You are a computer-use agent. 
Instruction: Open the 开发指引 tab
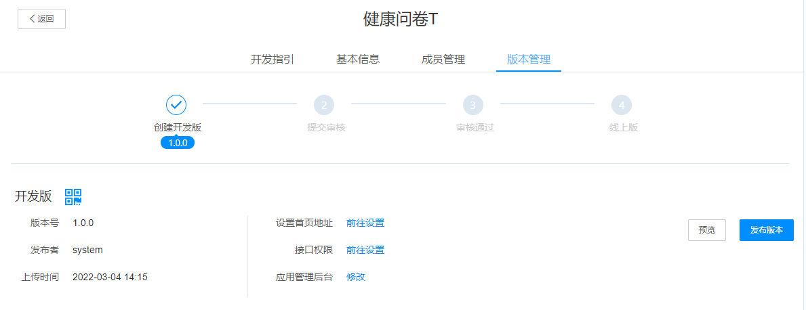(x=273, y=59)
